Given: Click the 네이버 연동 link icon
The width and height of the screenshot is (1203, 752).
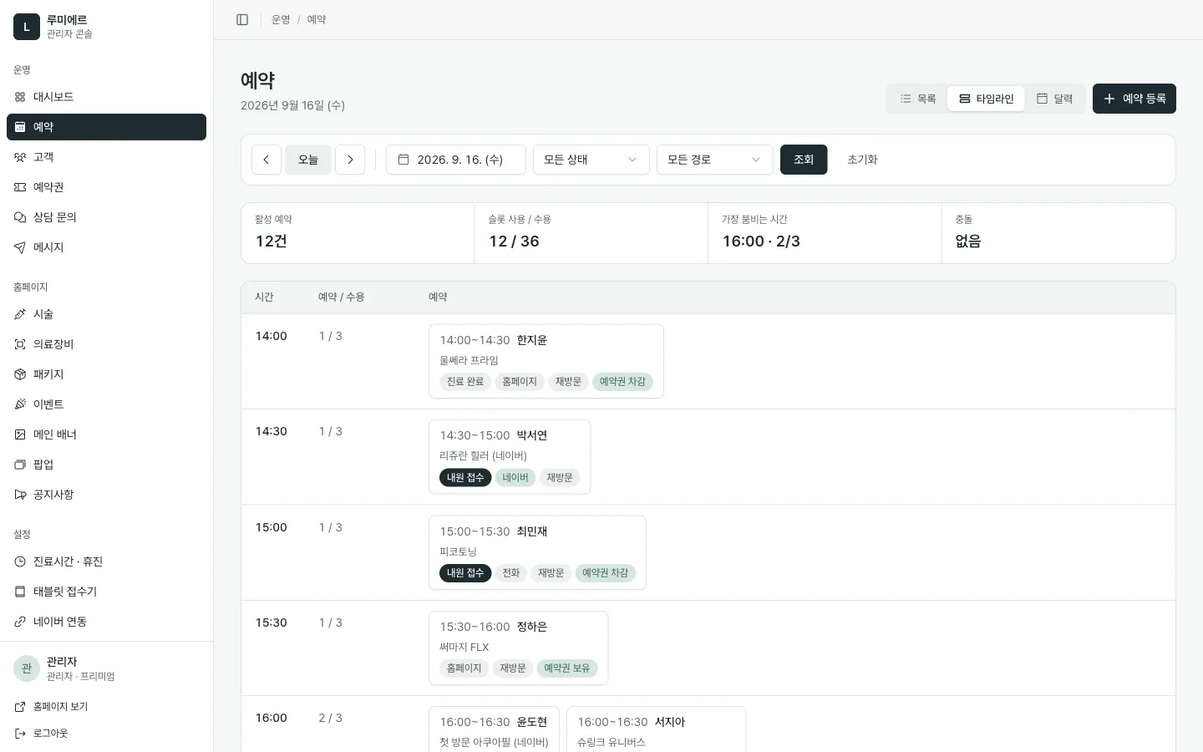Looking at the screenshot, I should (20, 622).
